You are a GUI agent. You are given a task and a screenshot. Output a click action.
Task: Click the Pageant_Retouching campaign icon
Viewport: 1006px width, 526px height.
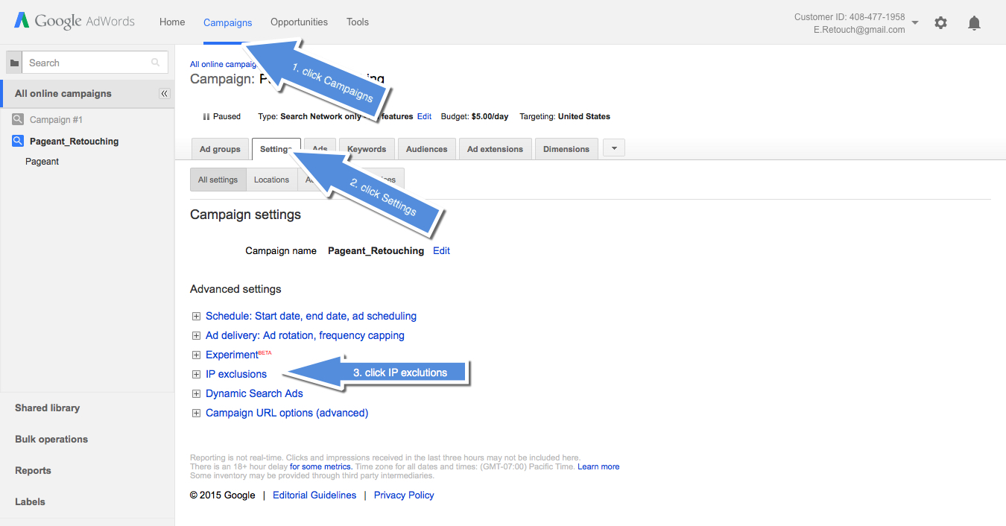(19, 141)
